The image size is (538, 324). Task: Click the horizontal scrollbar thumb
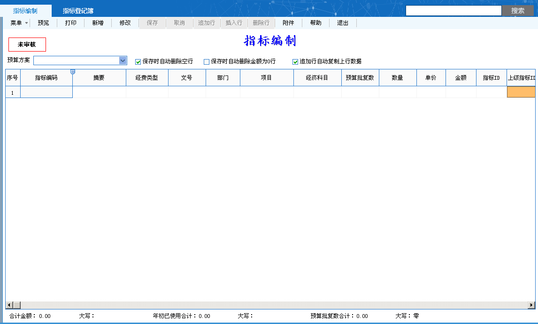tap(17, 305)
